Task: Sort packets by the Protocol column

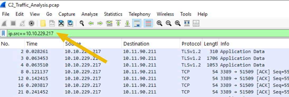Action: tap(191, 44)
